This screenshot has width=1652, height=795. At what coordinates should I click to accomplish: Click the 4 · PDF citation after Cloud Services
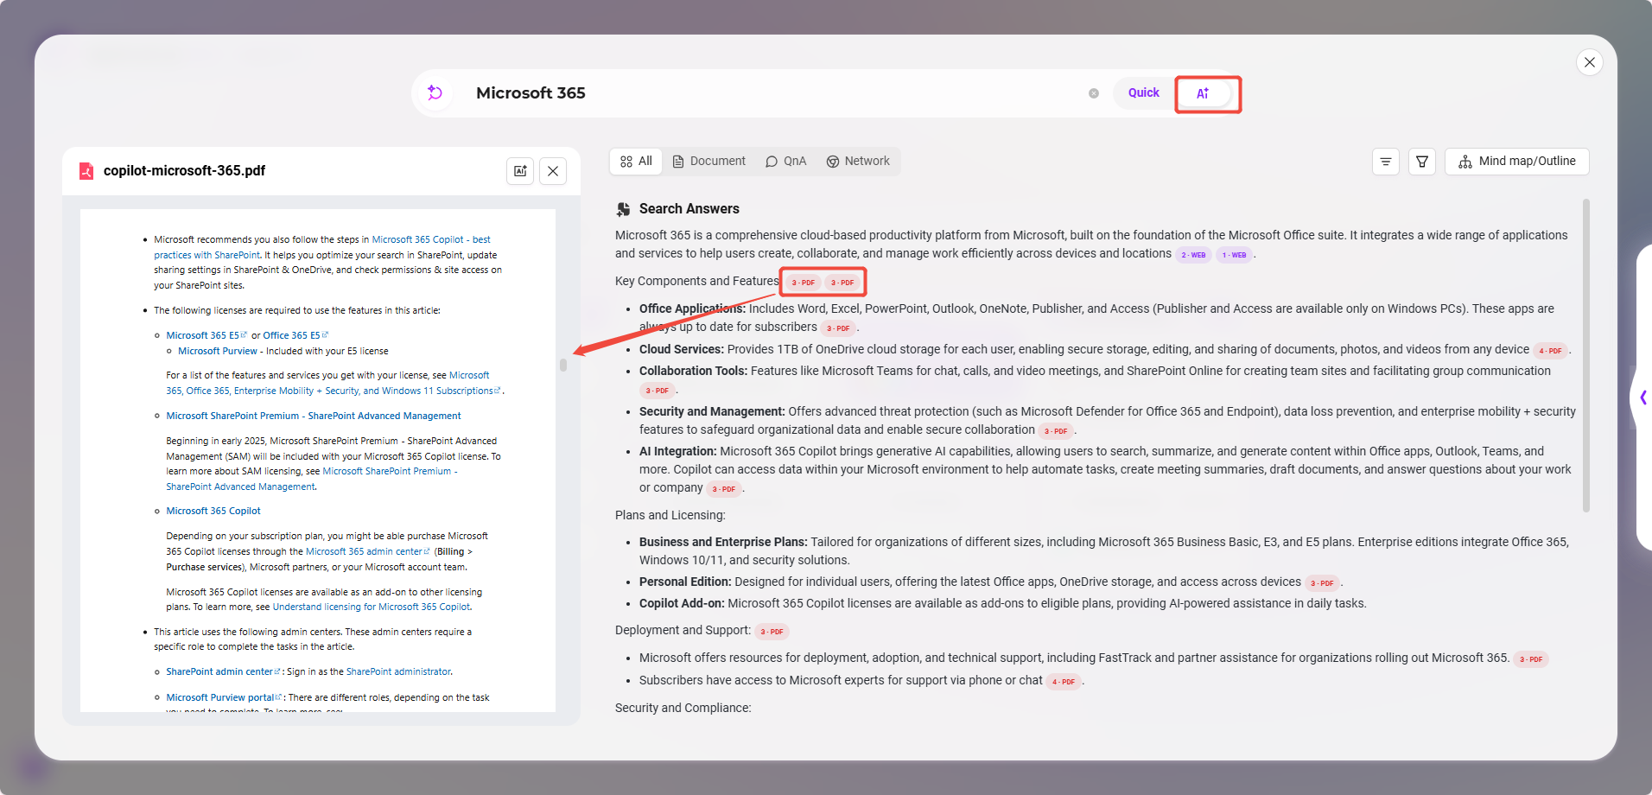[1550, 351]
